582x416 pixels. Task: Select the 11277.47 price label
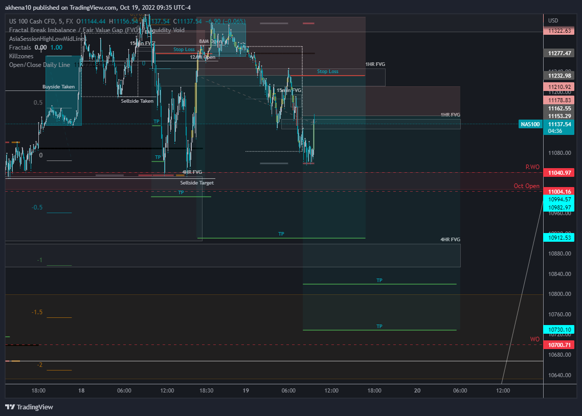pyautogui.click(x=559, y=53)
